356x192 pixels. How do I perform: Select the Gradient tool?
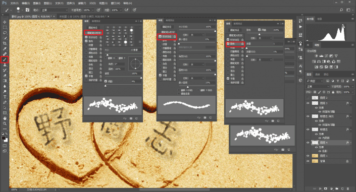[5, 81]
